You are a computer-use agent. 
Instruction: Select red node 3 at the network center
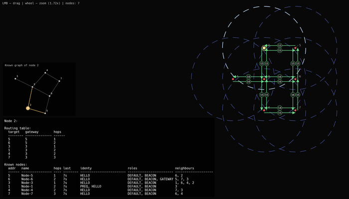(x=264, y=79)
